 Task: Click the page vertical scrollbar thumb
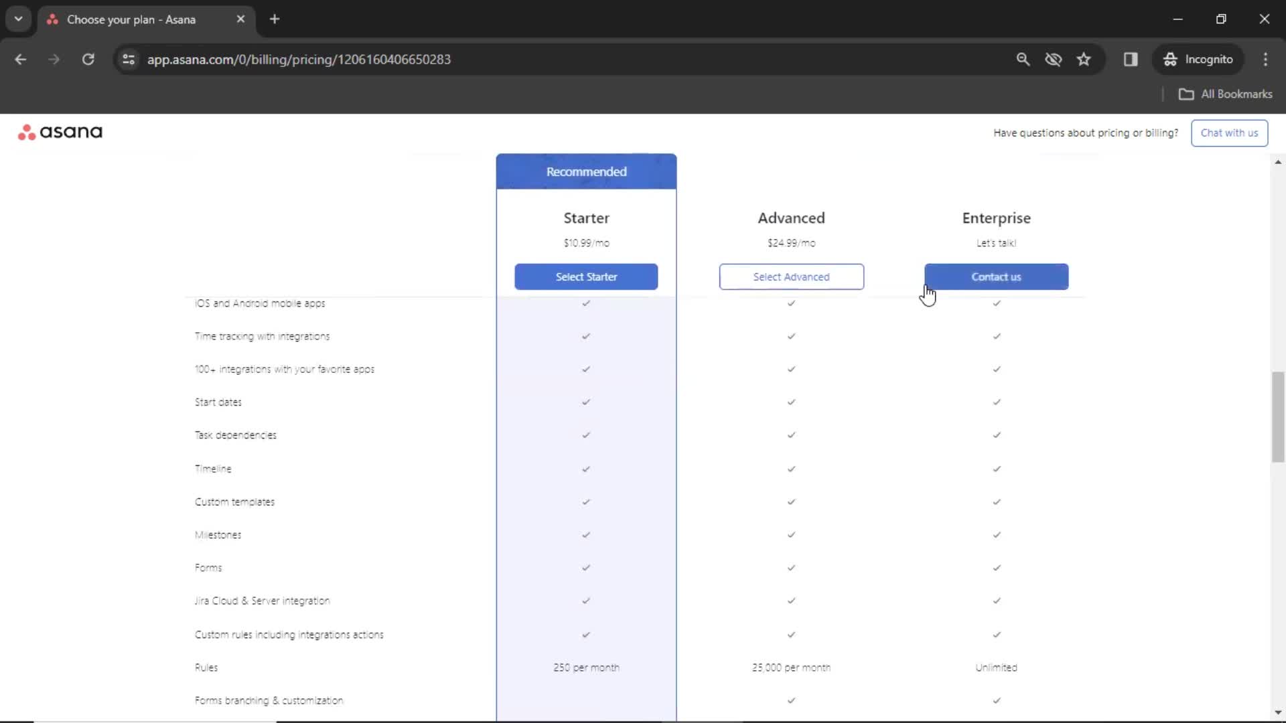tap(1278, 417)
